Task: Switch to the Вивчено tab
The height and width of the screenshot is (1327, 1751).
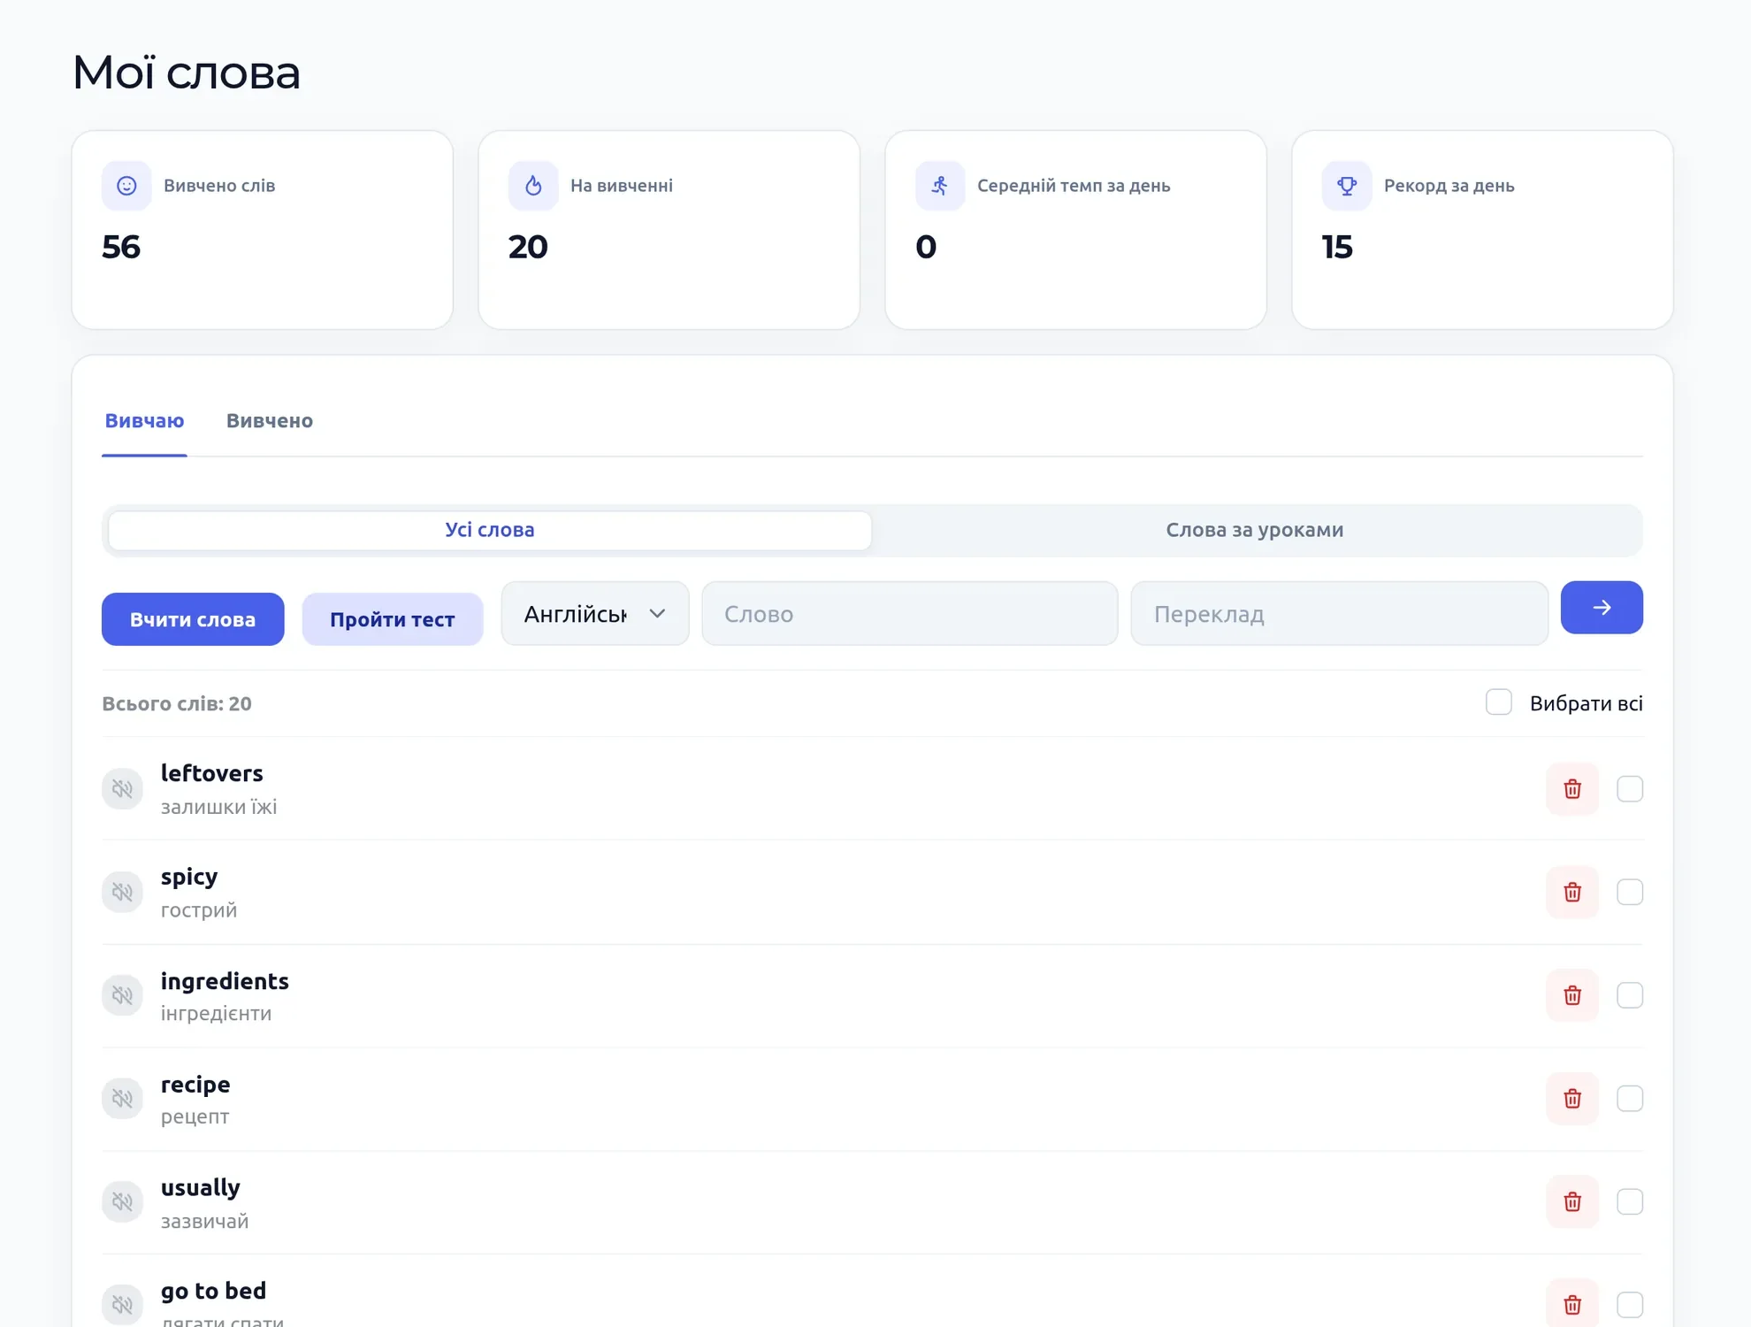Action: [x=269, y=420]
